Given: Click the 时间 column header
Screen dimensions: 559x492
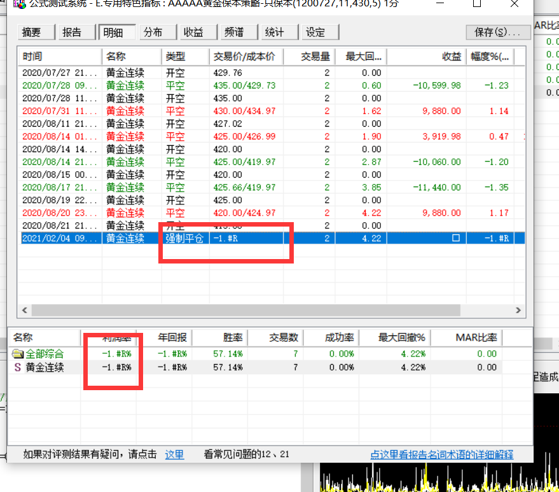Looking at the screenshot, I should coord(60,57).
